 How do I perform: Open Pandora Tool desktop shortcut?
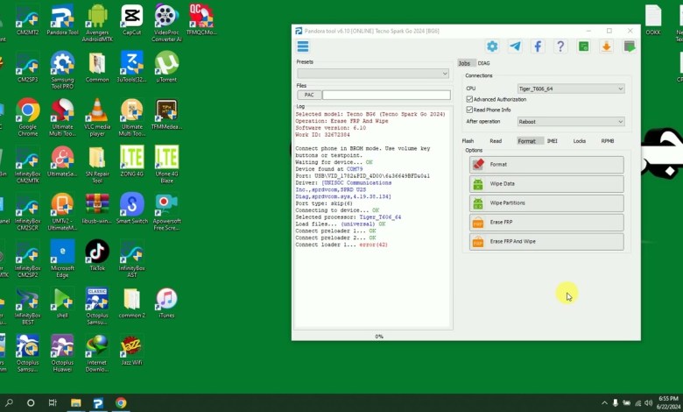[62, 20]
